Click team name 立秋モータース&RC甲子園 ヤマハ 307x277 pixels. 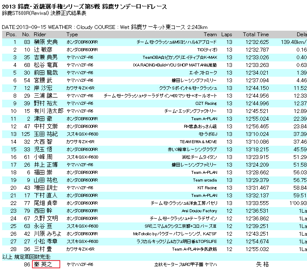point(185,265)
